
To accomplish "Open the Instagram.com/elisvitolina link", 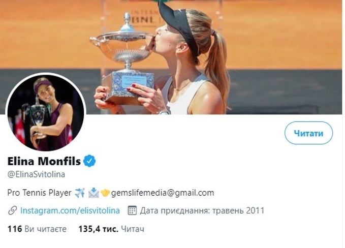I will [70, 210].
